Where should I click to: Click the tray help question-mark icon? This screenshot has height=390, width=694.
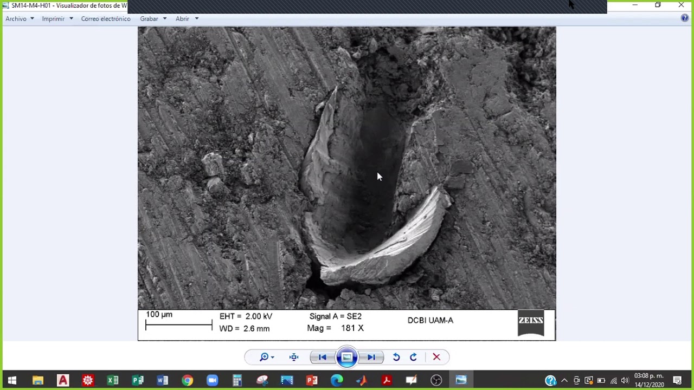(550, 380)
